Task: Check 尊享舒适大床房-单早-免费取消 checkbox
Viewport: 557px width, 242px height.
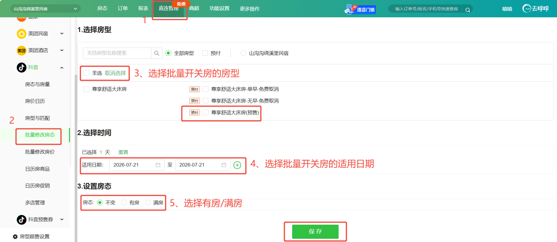Action: click(206, 89)
